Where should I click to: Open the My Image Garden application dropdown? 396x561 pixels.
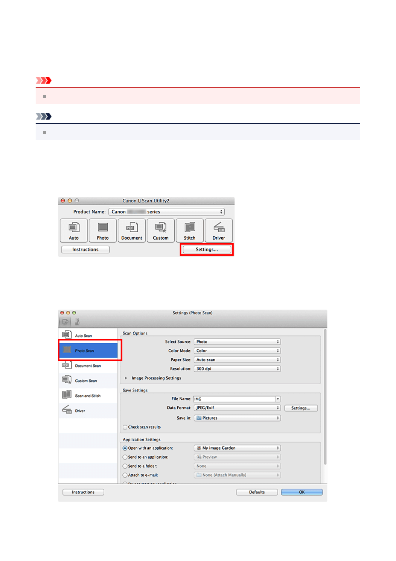237,448
